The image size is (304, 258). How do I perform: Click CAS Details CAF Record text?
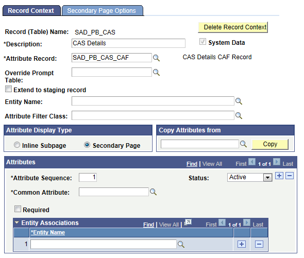[217, 57]
